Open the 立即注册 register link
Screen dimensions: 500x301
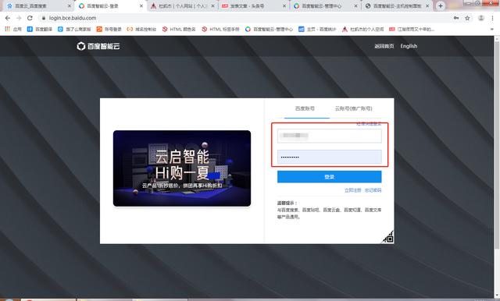[x=352, y=190]
